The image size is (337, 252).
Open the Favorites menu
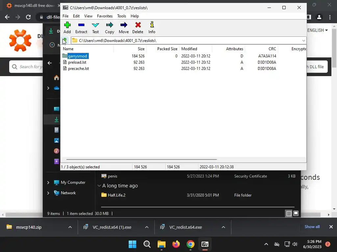[105, 16]
